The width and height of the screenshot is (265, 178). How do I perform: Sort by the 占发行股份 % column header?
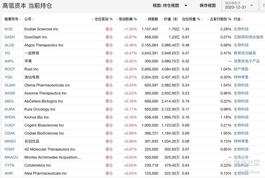pos(219,19)
